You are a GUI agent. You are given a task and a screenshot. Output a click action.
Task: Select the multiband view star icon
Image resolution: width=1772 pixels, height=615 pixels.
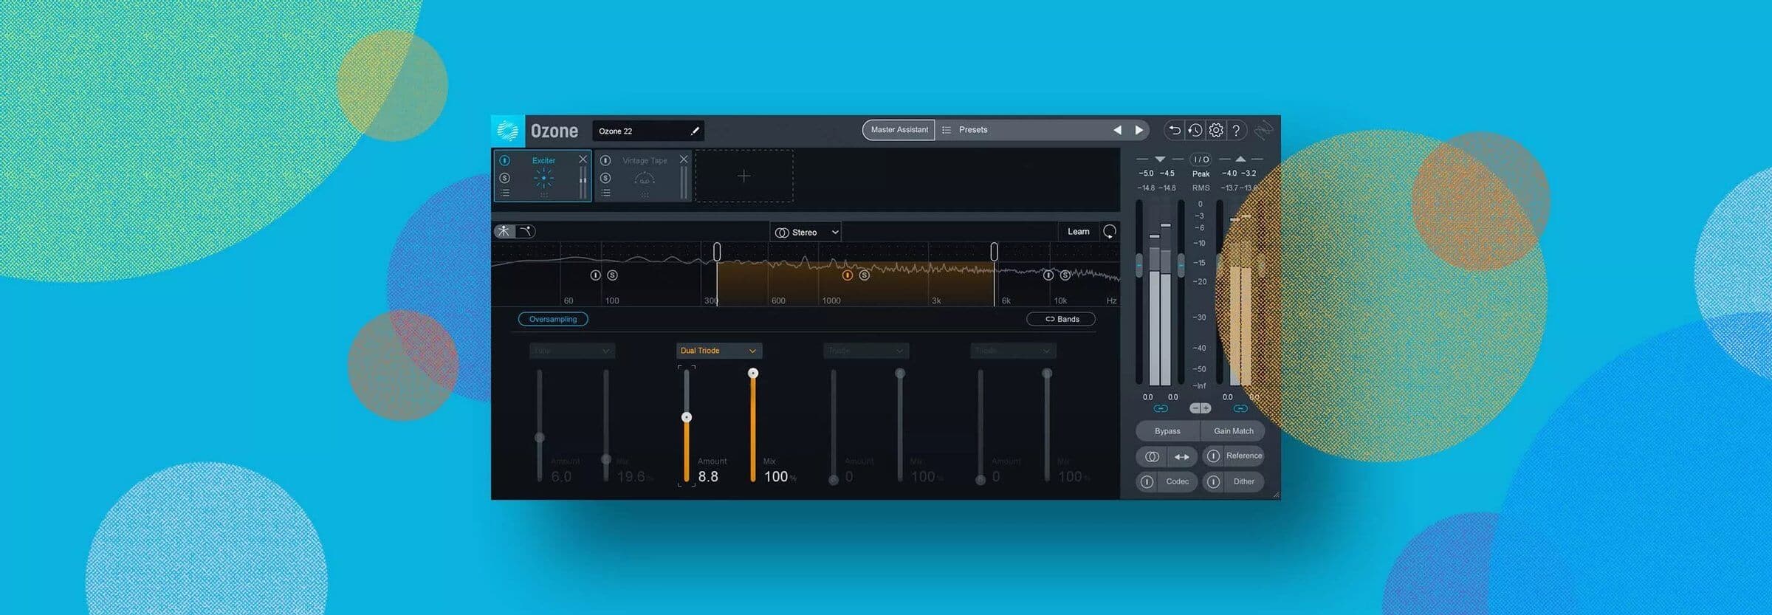(504, 231)
